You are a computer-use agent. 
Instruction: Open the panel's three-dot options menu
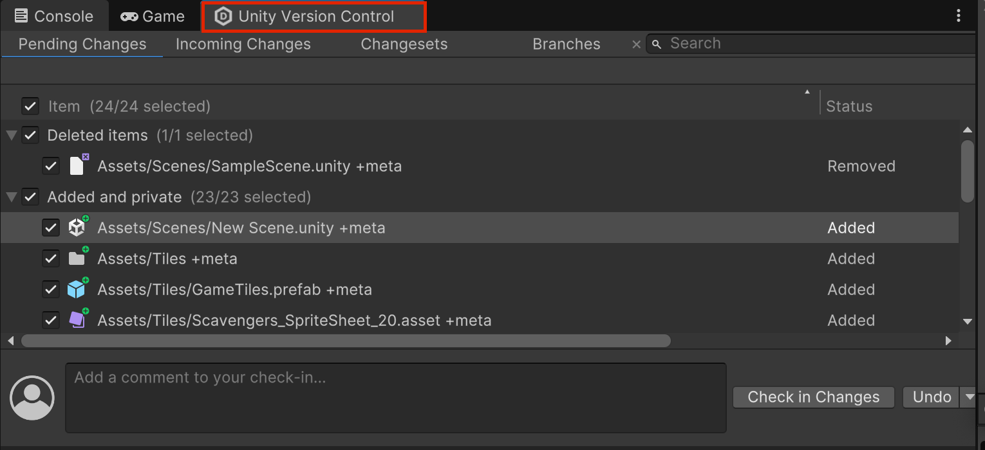(x=959, y=16)
